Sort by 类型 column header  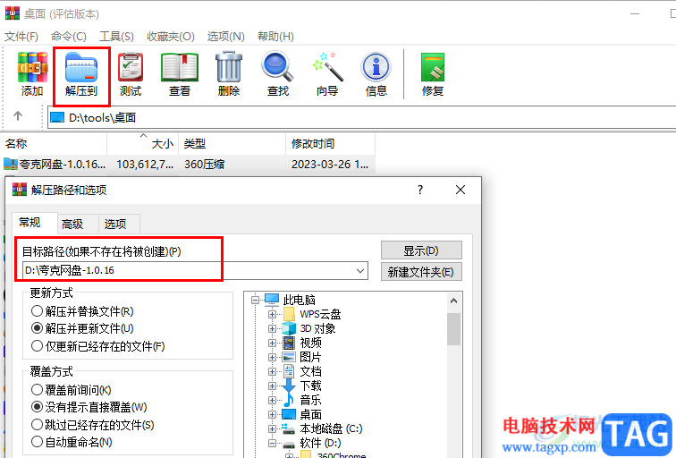232,144
